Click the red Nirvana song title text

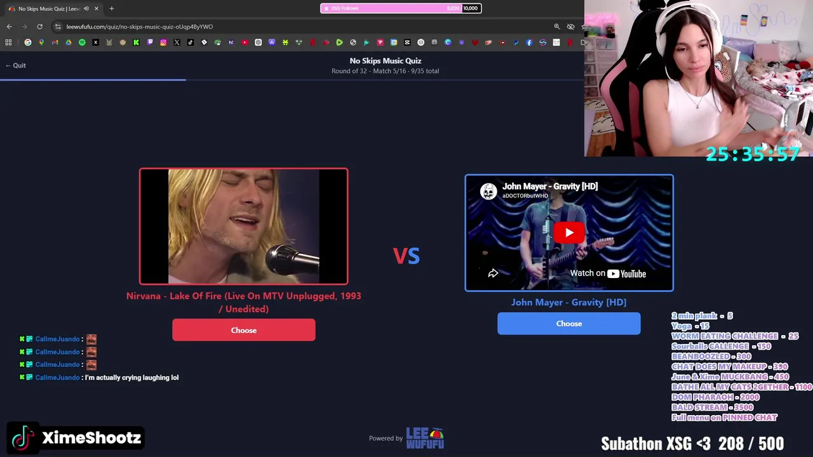point(244,302)
